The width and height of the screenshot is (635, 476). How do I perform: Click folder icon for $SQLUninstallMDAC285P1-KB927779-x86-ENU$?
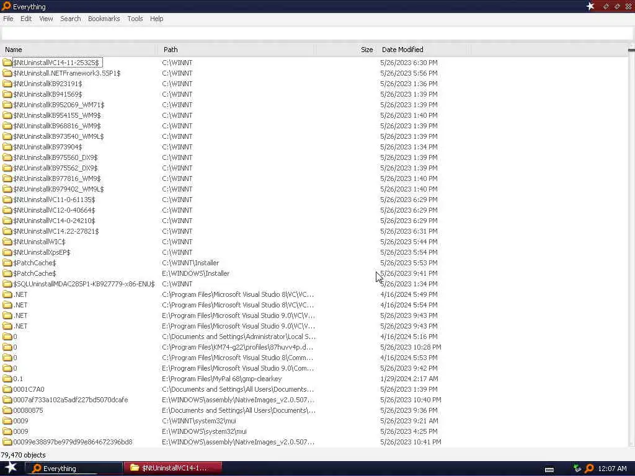[x=7, y=283]
